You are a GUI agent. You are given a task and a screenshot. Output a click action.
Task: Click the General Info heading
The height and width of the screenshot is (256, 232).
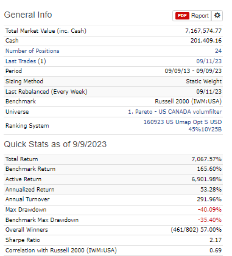pyautogui.click(x=28, y=15)
